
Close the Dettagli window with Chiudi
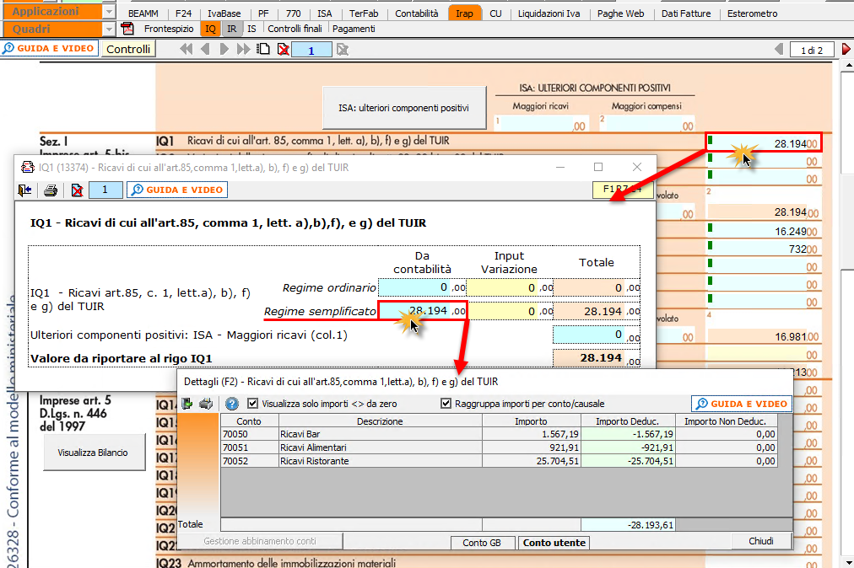click(x=761, y=541)
